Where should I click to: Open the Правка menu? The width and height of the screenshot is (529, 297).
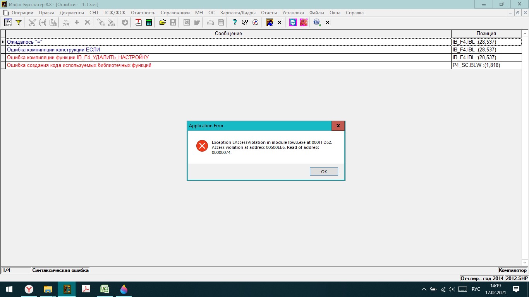point(46,13)
